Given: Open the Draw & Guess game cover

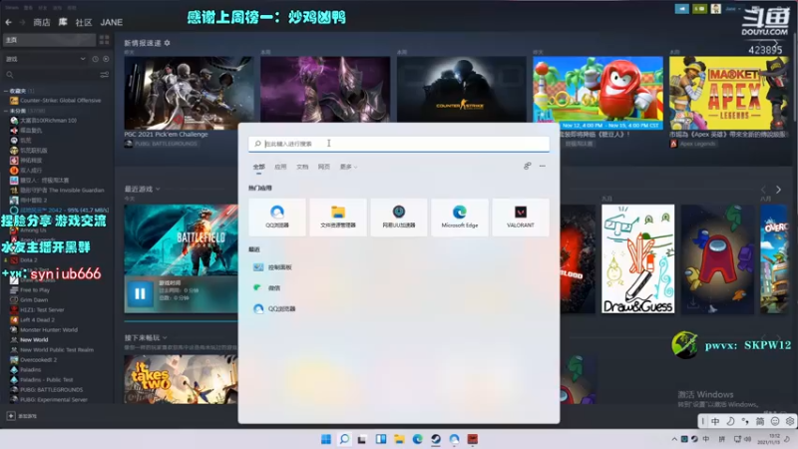Looking at the screenshot, I should point(638,258).
